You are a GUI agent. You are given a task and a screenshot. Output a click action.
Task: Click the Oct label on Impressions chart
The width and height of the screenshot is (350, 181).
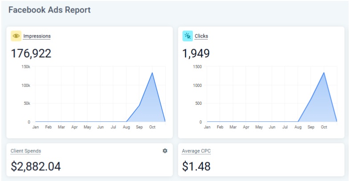tap(152, 127)
